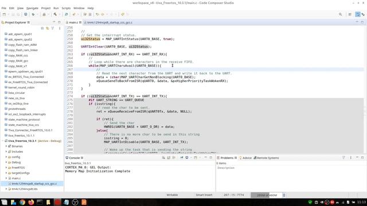Toggle Link with Editor in Project Explorer
The image size is (367, 206).
click(48, 28)
